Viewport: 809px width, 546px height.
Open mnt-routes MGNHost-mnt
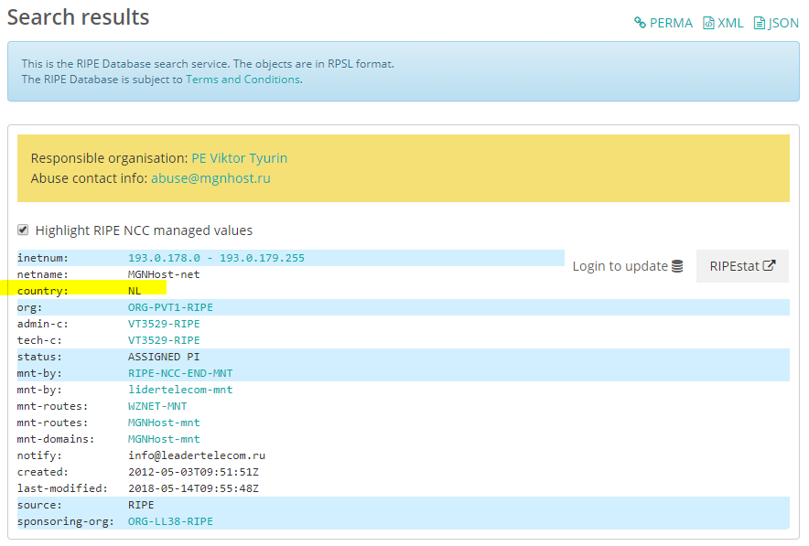pos(164,423)
